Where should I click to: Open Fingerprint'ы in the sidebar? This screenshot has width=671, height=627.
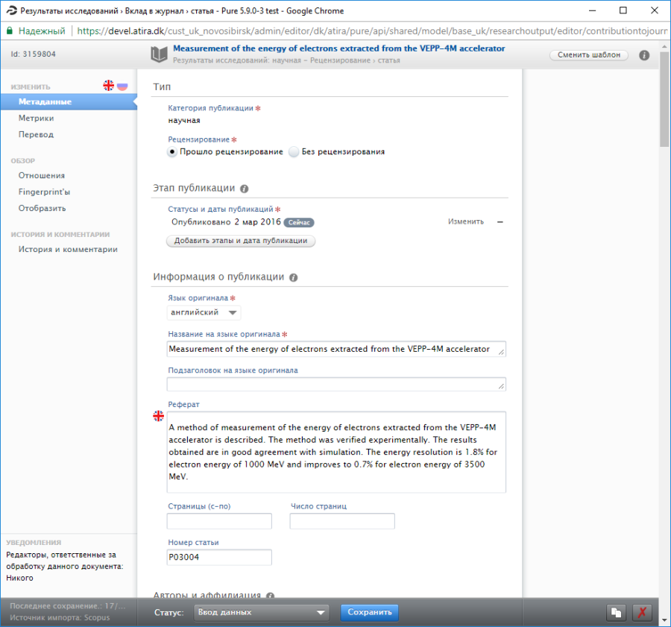pos(44,192)
